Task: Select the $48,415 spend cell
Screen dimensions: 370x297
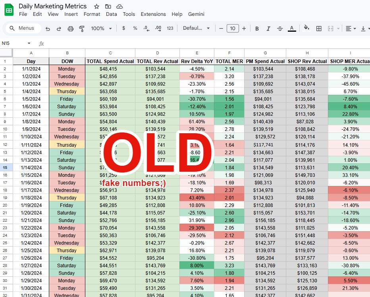Action: 110,69
